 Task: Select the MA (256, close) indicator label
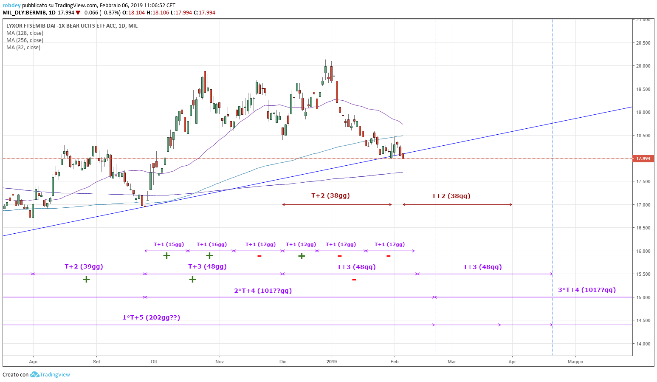[x=25, y=40]
